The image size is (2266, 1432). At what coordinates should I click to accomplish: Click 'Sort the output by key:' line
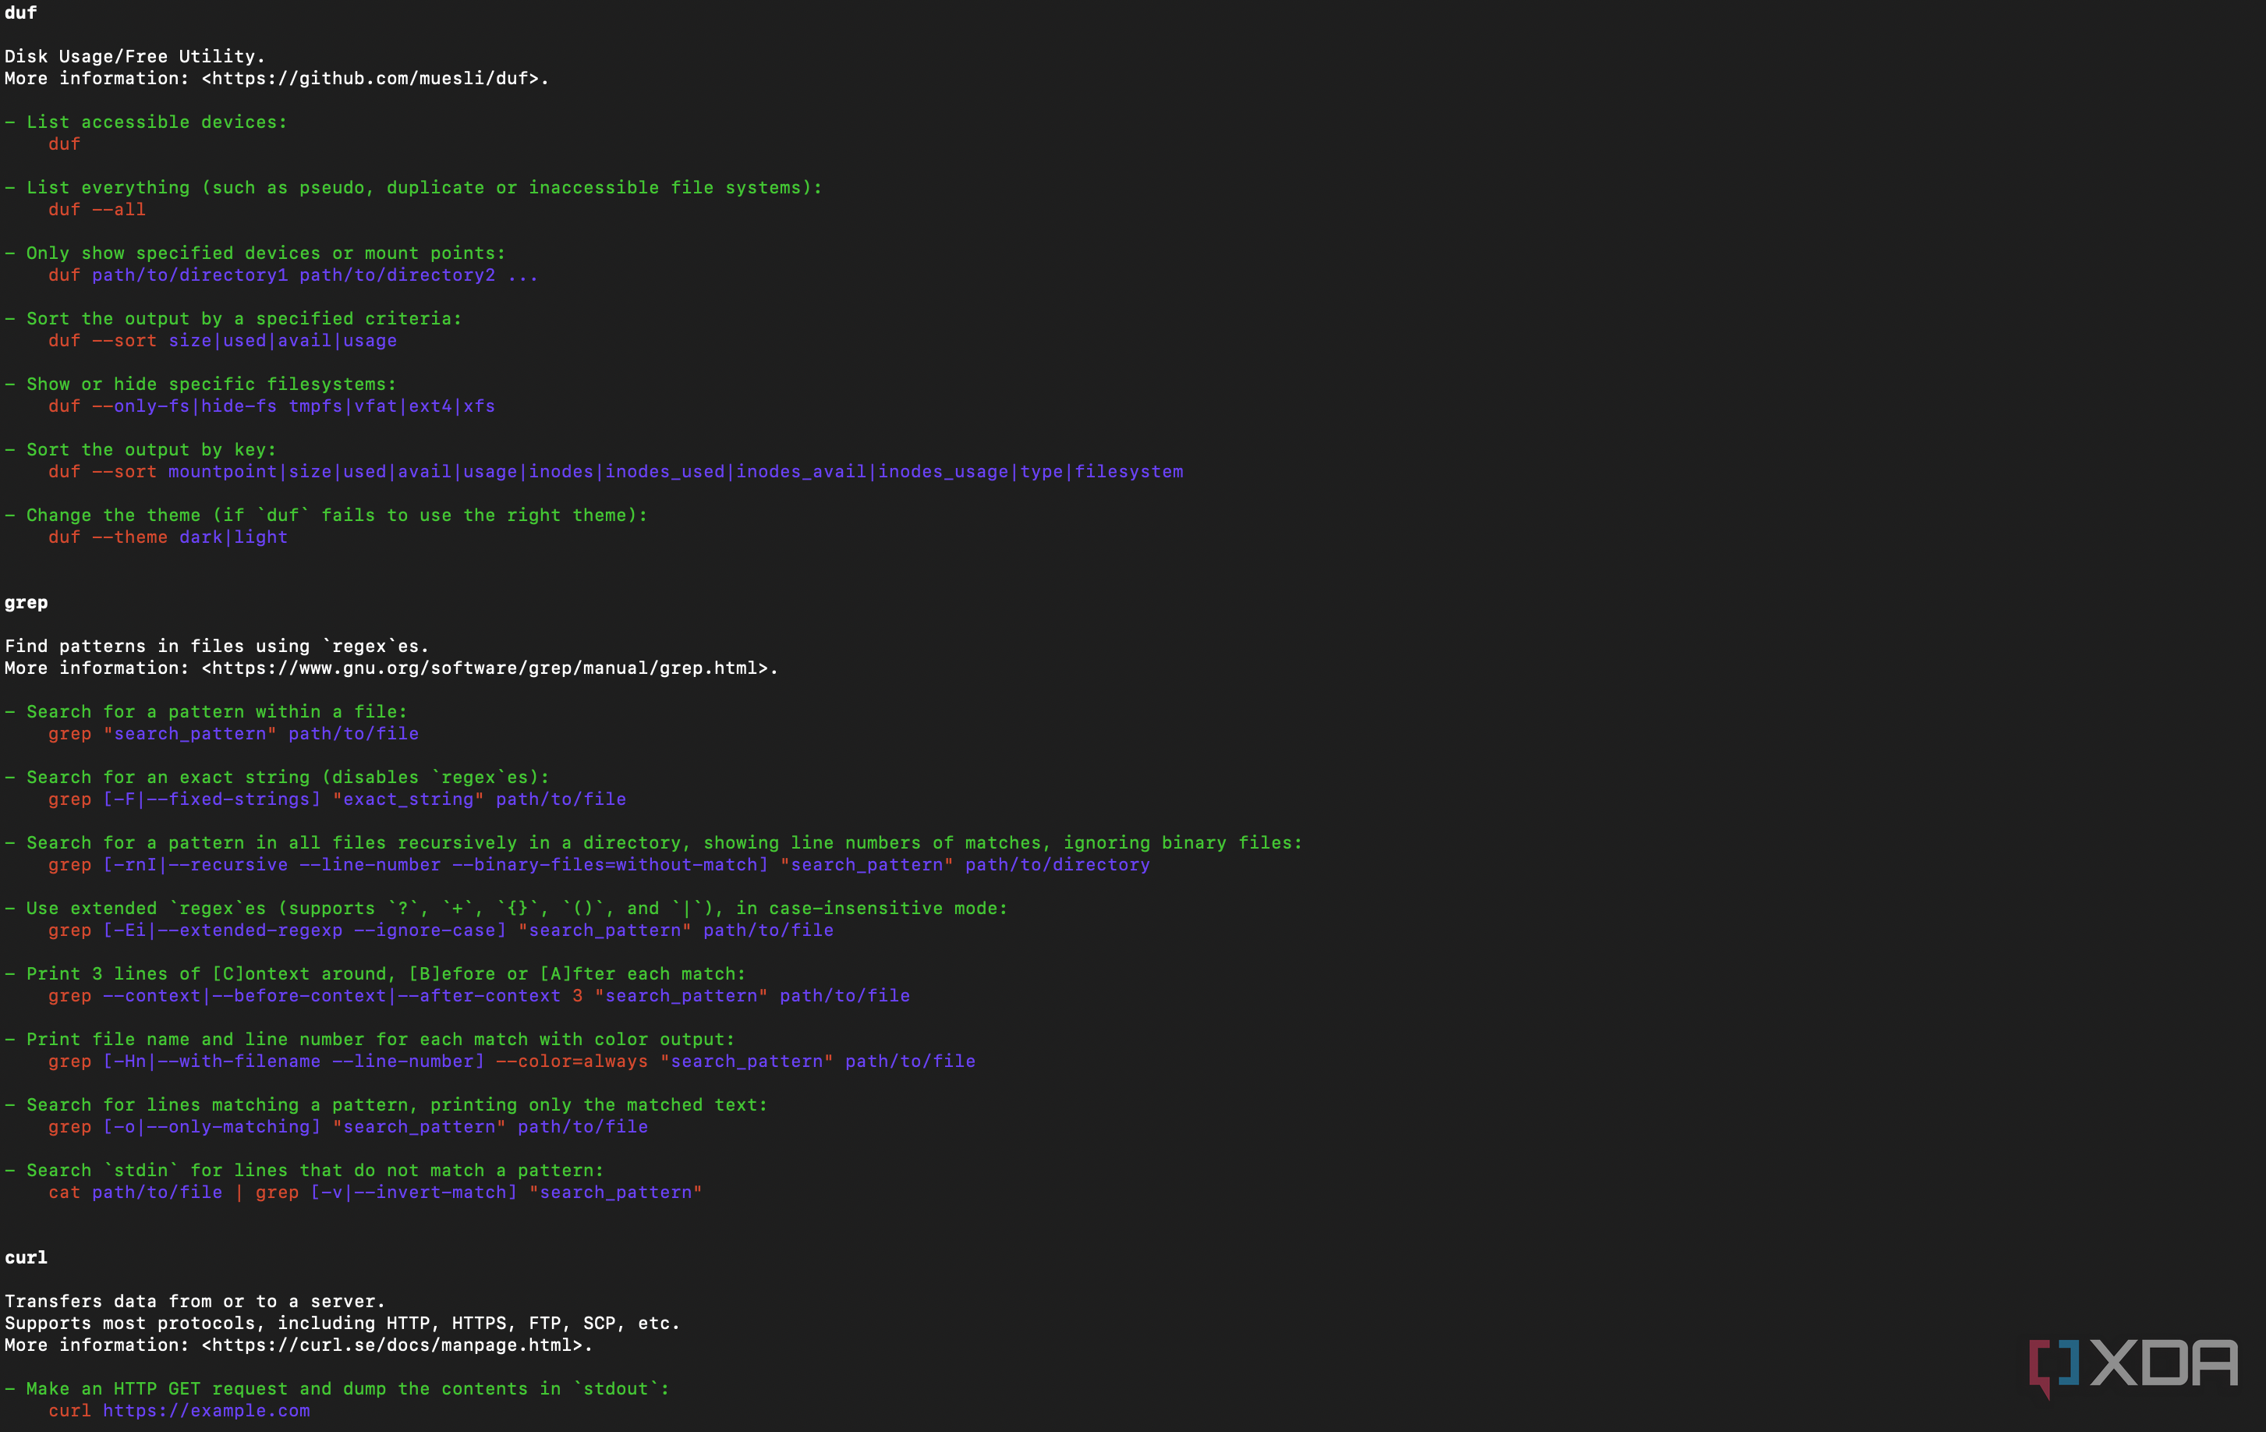pos(140,449)
